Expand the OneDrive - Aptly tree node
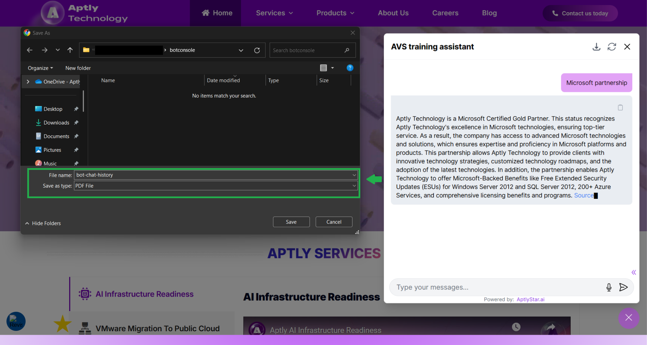The height and width of the screenshot is (345, 647). pyautogui.click(x=28, y=82)
